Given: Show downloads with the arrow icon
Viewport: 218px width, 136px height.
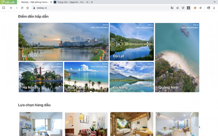Looking at the screenshot, I should [214, 8].
